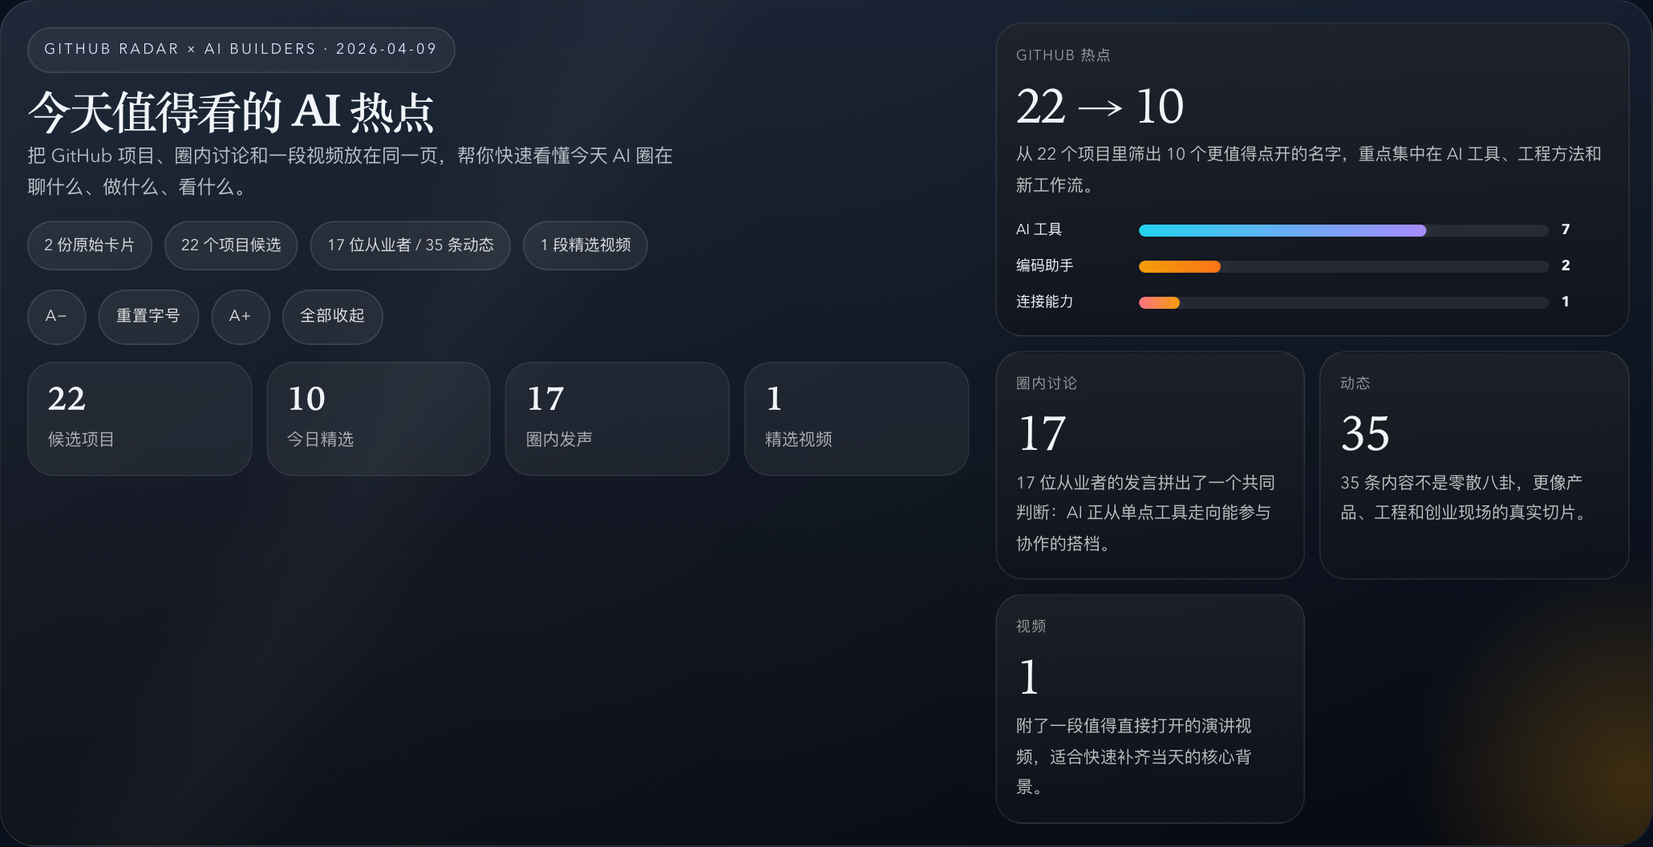This screenshot has width=1653, height=847.
Task: Click the 编码助手 orange progress bar
Action: 1343,267
